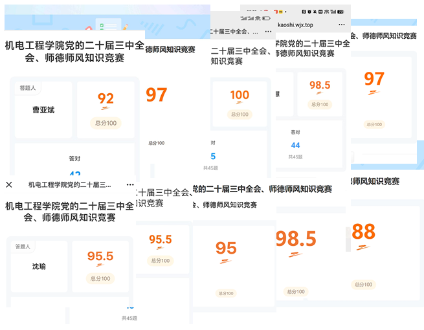Image resolution: width=424 pixels, height=330 pixels.
Task: Tap the document illustration in top-left banner
Action: 103,25
